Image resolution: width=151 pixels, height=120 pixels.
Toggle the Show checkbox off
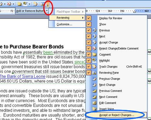[x=89, y=24]
